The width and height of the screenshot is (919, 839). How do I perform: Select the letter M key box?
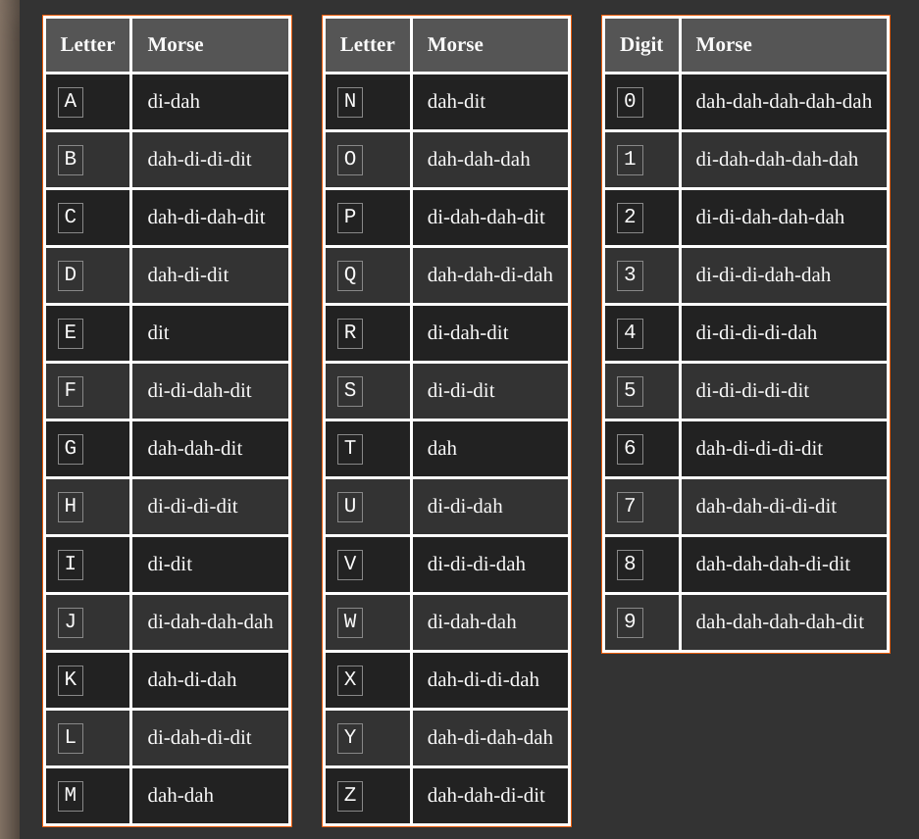(71, 796)
